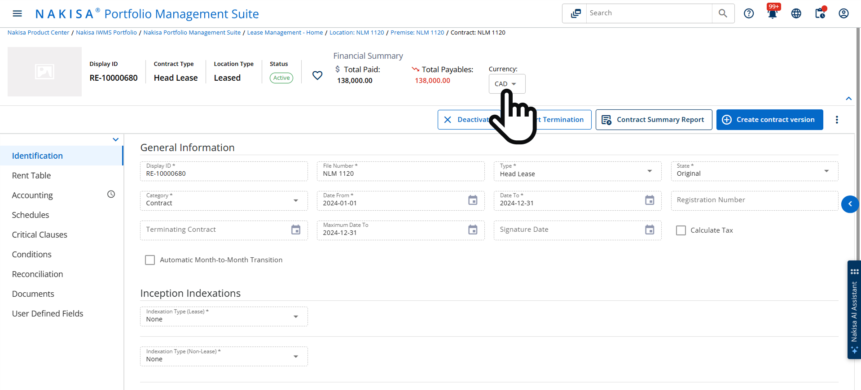Open the help question mark icon

[x=749, y=13]
